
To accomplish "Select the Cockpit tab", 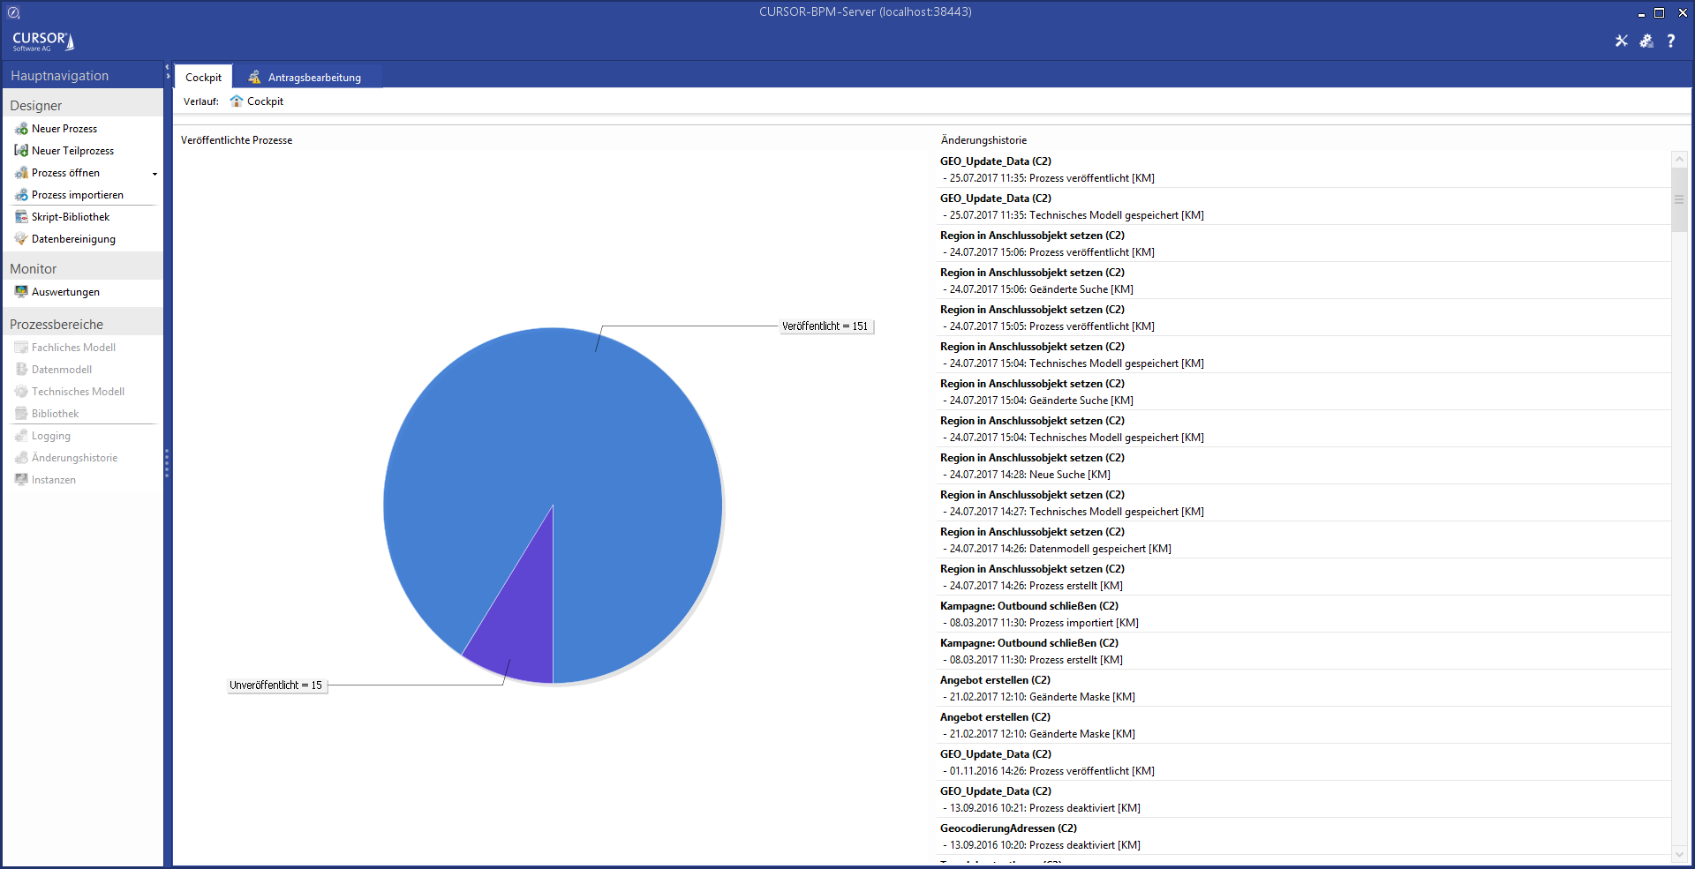I will point(203,78).
